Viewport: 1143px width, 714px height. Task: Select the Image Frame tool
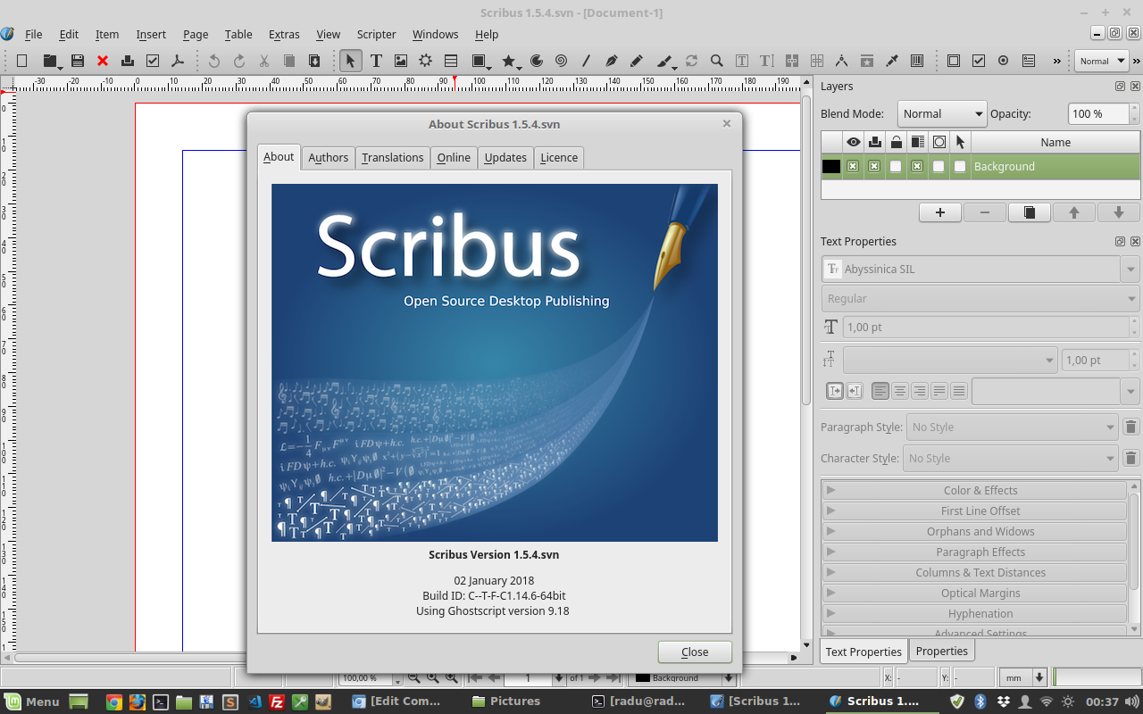(401, 61)
